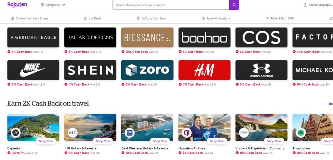
Task: Click the Expedia round logo badge
Action: coord(15,133)
